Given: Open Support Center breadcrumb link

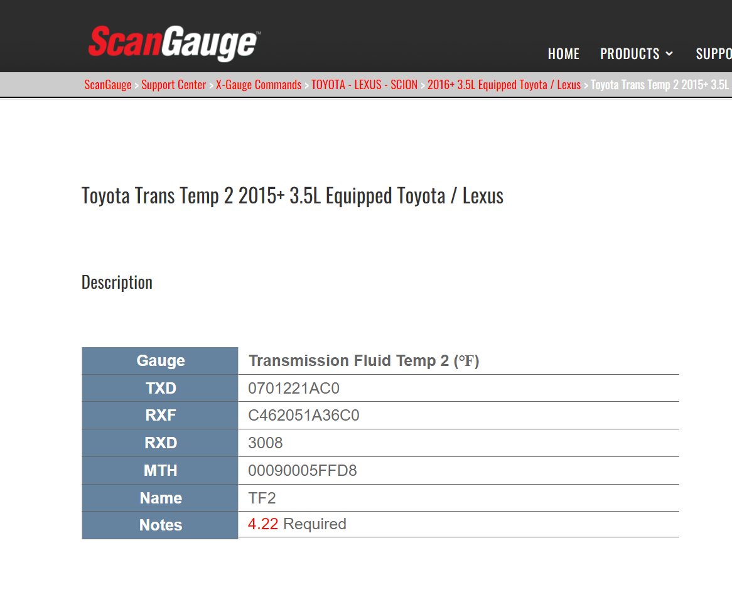Looking at the screenshot, I should tap(174, 85).
